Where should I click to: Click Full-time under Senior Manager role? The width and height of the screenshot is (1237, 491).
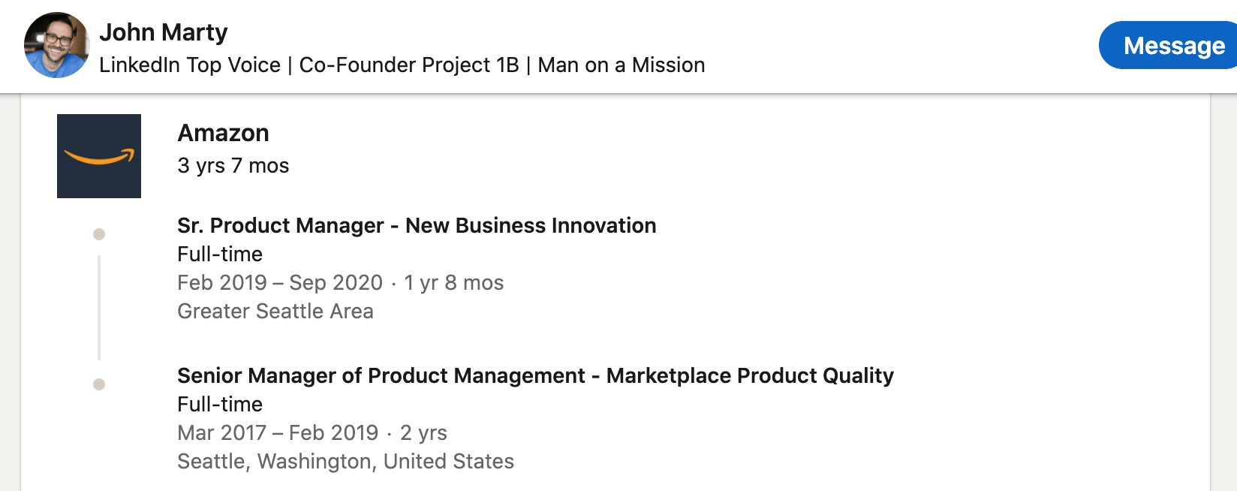[x=220, y=404]
